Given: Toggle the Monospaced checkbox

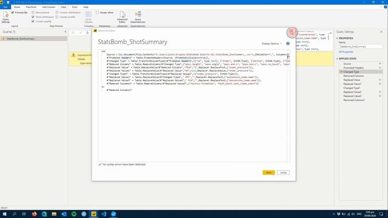Looking at the screenshot, I should click(x=33, y=12).
